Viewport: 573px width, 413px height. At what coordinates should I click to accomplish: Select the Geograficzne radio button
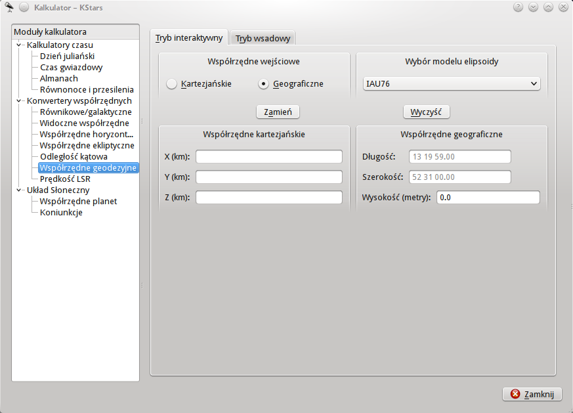tap(263, 84)
